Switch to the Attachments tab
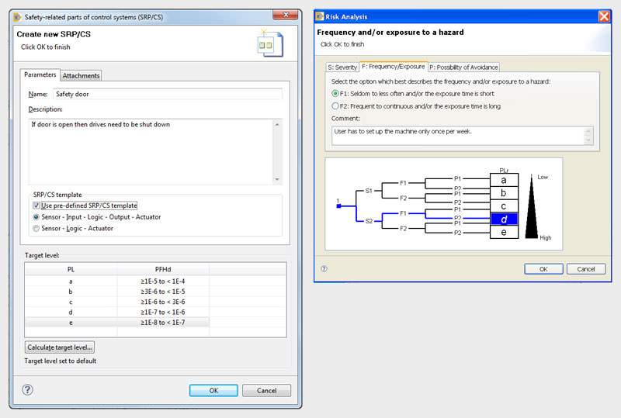Screen dimensions: 621x418 coord(81,75)
